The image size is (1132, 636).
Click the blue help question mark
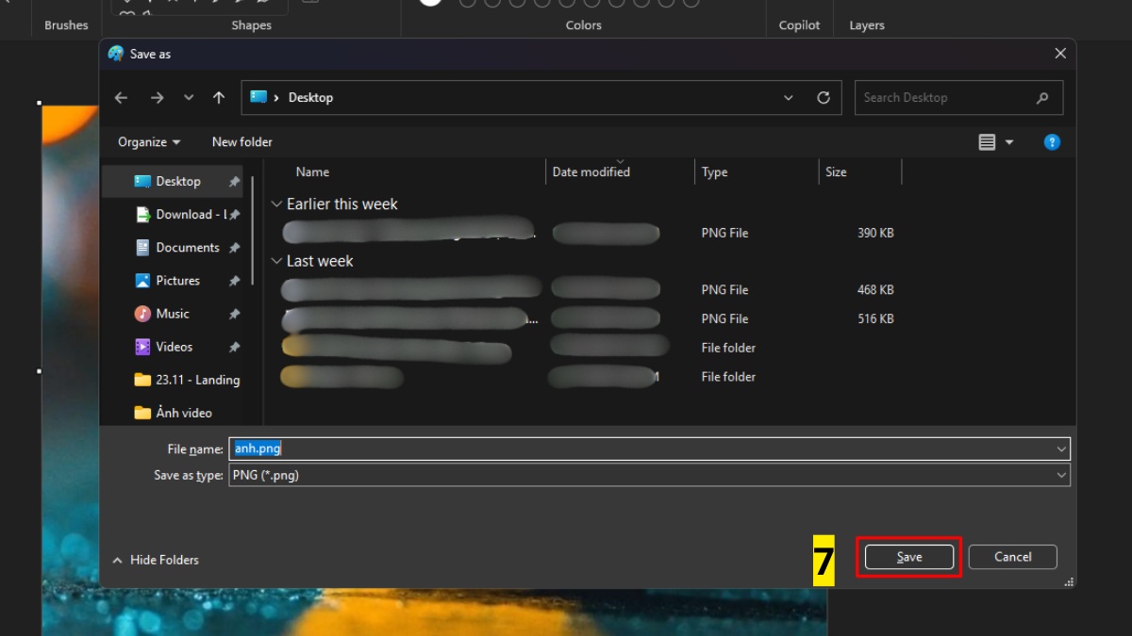[x=1052, y=141]
